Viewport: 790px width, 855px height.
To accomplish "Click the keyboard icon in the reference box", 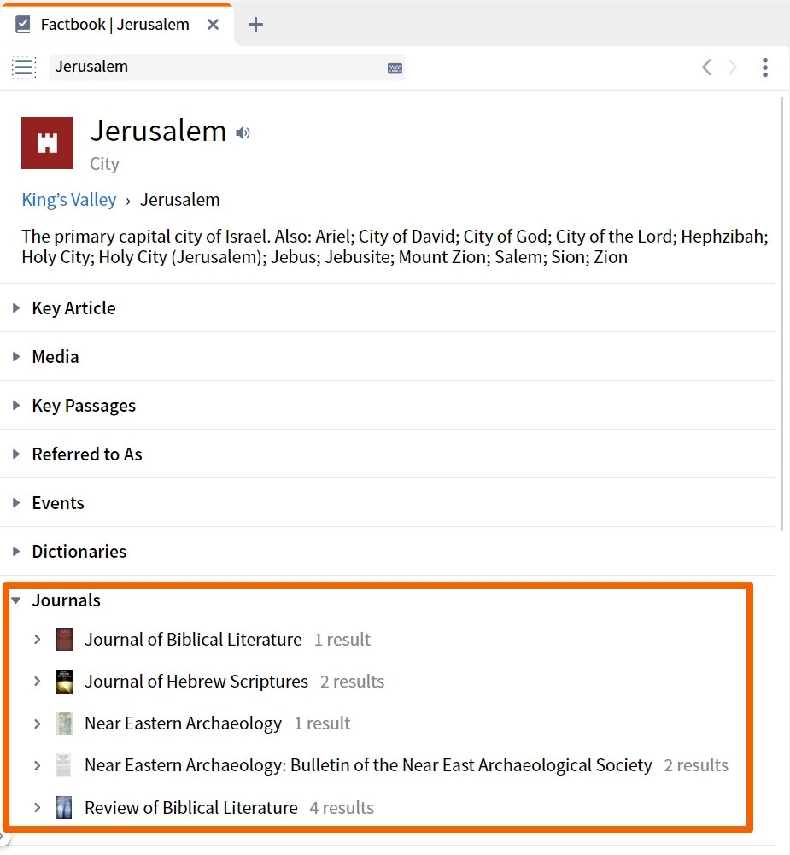I will tap(394, 67).
